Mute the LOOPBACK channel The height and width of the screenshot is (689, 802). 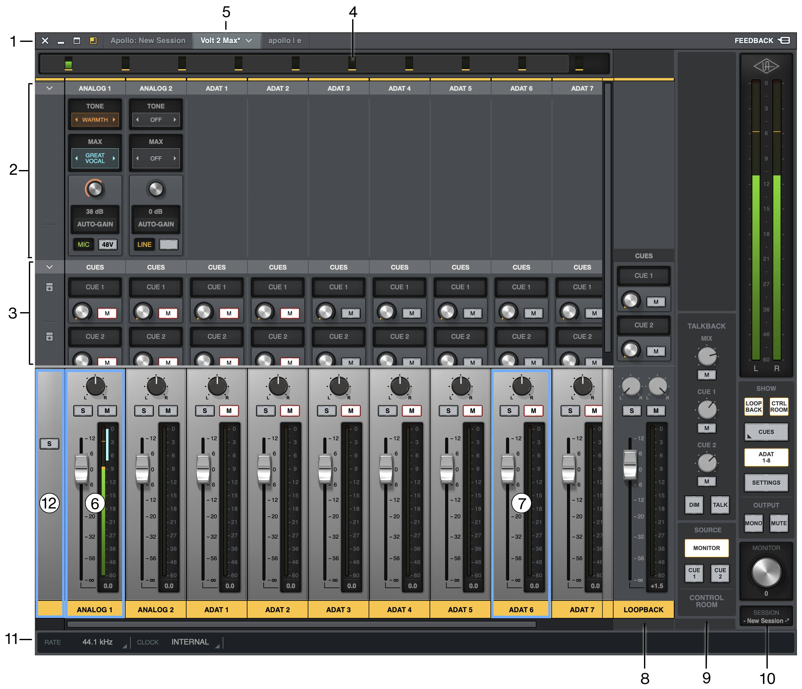point(656,411)
